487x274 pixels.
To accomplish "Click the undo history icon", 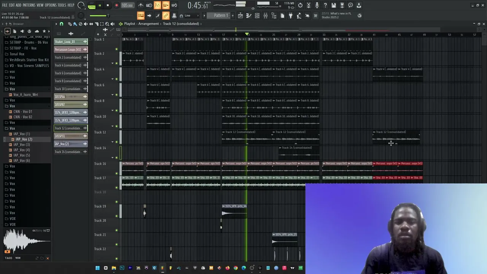I will (x=300, y=5).
